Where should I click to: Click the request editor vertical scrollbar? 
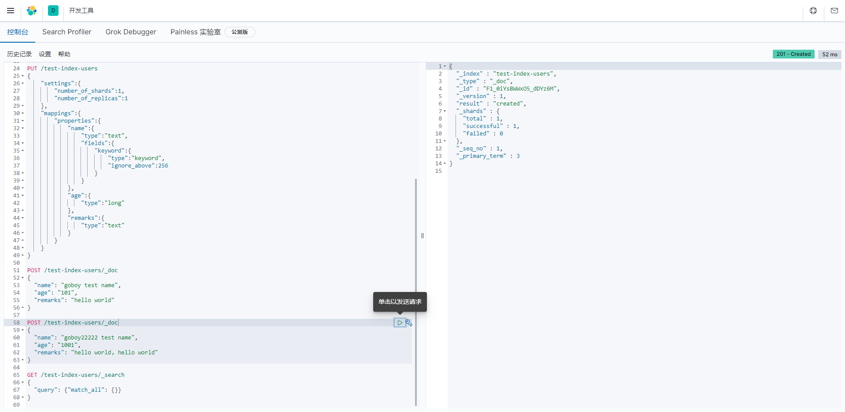click(x=416, y=292)
